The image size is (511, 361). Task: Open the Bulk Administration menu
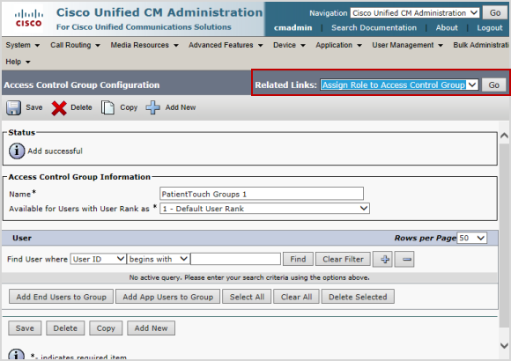481,45
